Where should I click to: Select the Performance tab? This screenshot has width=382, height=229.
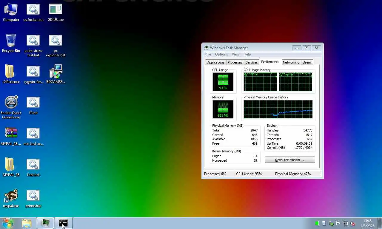[x=270, y=62]
